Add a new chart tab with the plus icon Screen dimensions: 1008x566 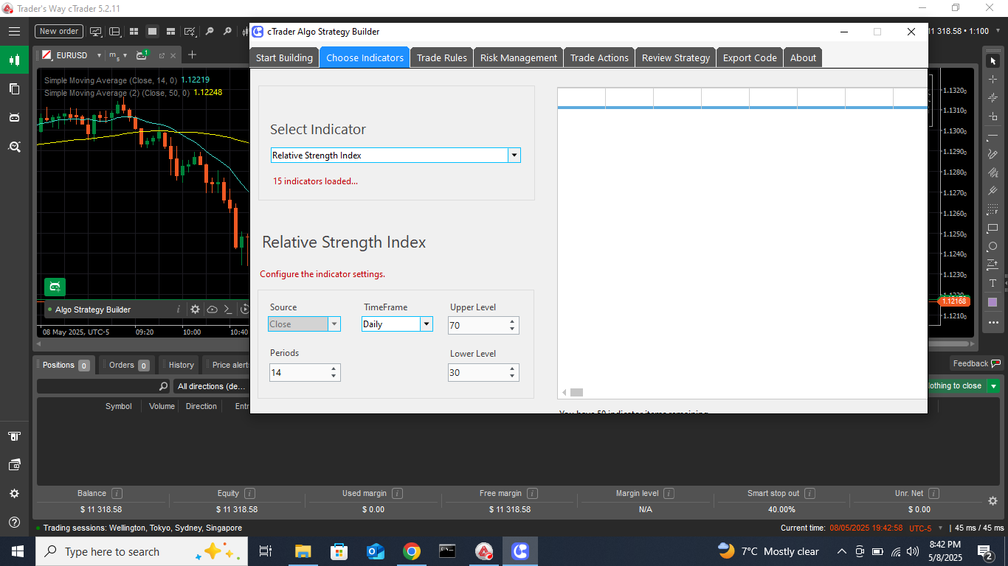pyautogui.click(x=192, y=55)
